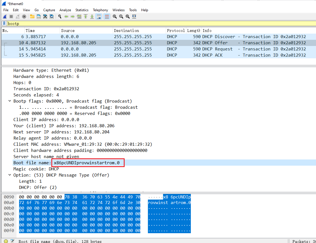Screen dimensions: 316x243
Task: Click the Find packet magnifier icon
Action: 60,17
